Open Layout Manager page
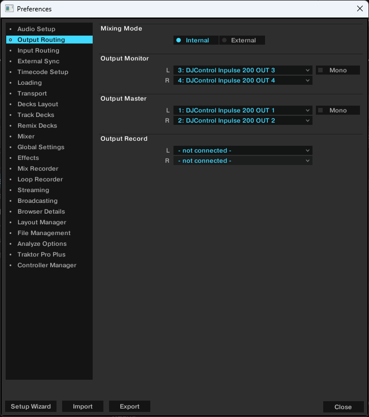369x417 pixels. pyautogui.click(x=49, y=222)
